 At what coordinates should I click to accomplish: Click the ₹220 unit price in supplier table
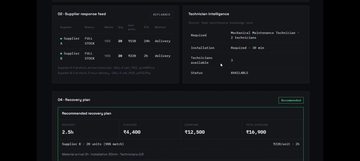[x=132, y=56]
